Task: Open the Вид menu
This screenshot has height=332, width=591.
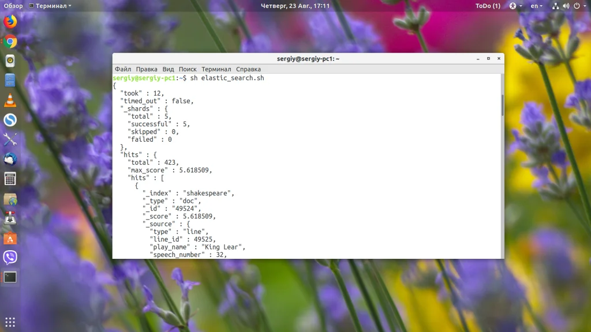Action: tap(168, 69)
